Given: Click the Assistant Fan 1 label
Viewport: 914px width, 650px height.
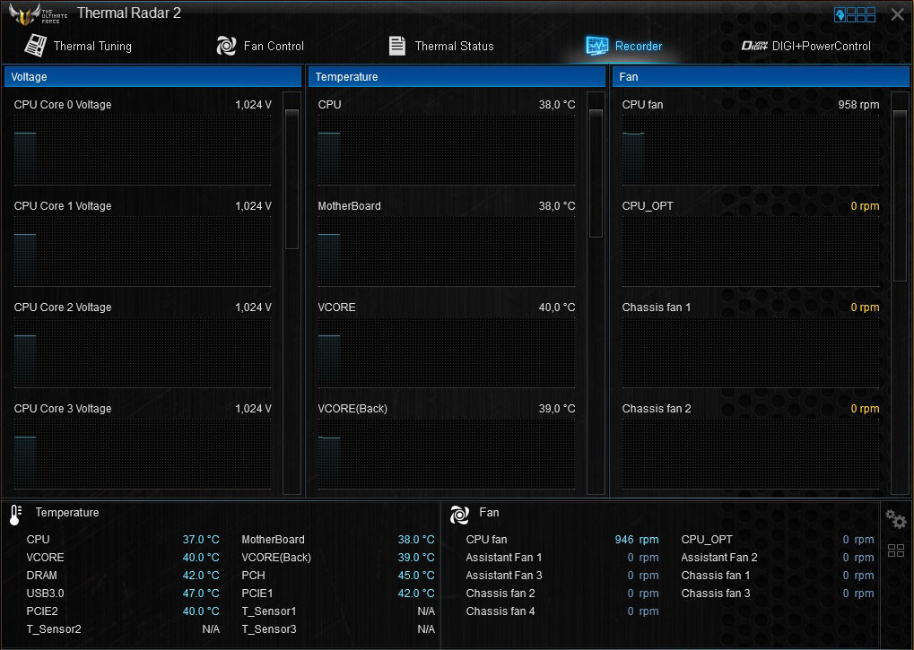Looking at the screenshot, I should pos(503,558).
